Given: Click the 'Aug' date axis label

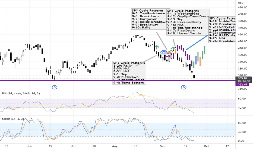Looking at the screenshot, I should pos(115,146).
